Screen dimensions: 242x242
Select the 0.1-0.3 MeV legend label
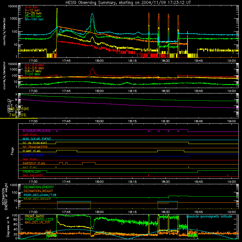click(x=34, y=65)
